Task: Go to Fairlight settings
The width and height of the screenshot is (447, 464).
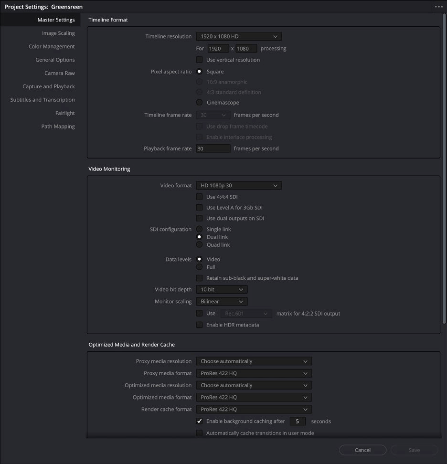Action: (65, 113)
